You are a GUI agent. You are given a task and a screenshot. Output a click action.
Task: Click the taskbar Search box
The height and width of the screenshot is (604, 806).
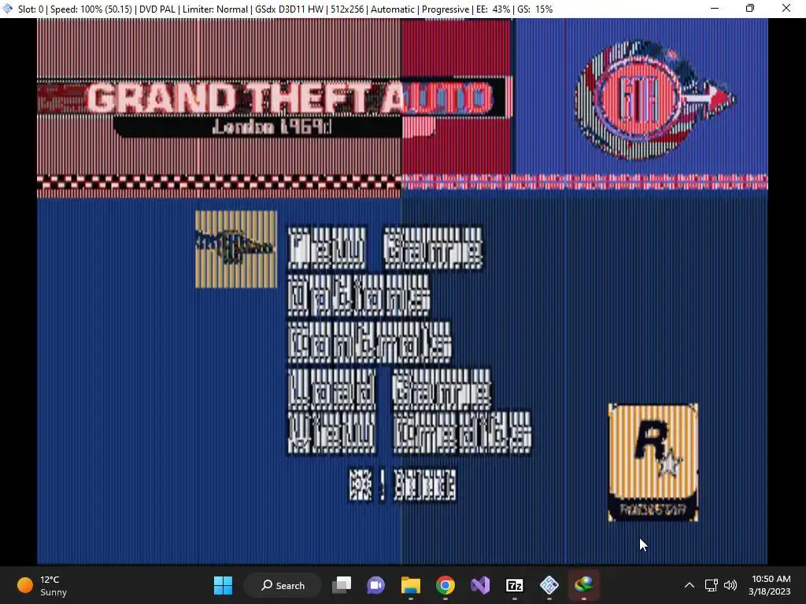[283, 585]
